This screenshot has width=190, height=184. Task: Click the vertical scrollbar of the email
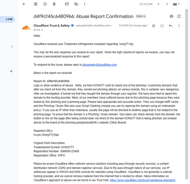(x=187, y=94)
